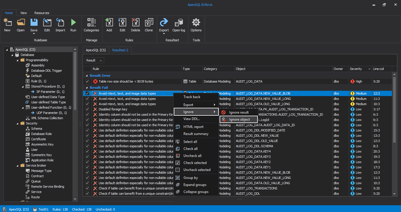
Task: Collapse the Programmability tree folder
Action: coord(18,60)
